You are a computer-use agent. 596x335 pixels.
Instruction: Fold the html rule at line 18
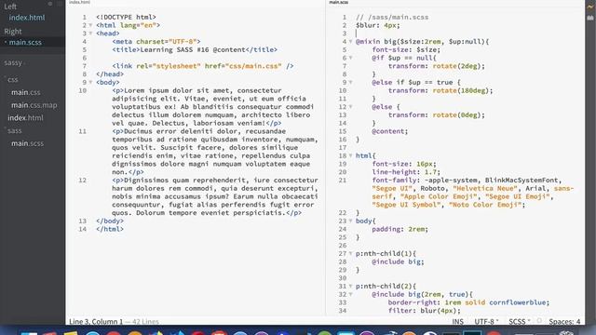coord(350,155)
